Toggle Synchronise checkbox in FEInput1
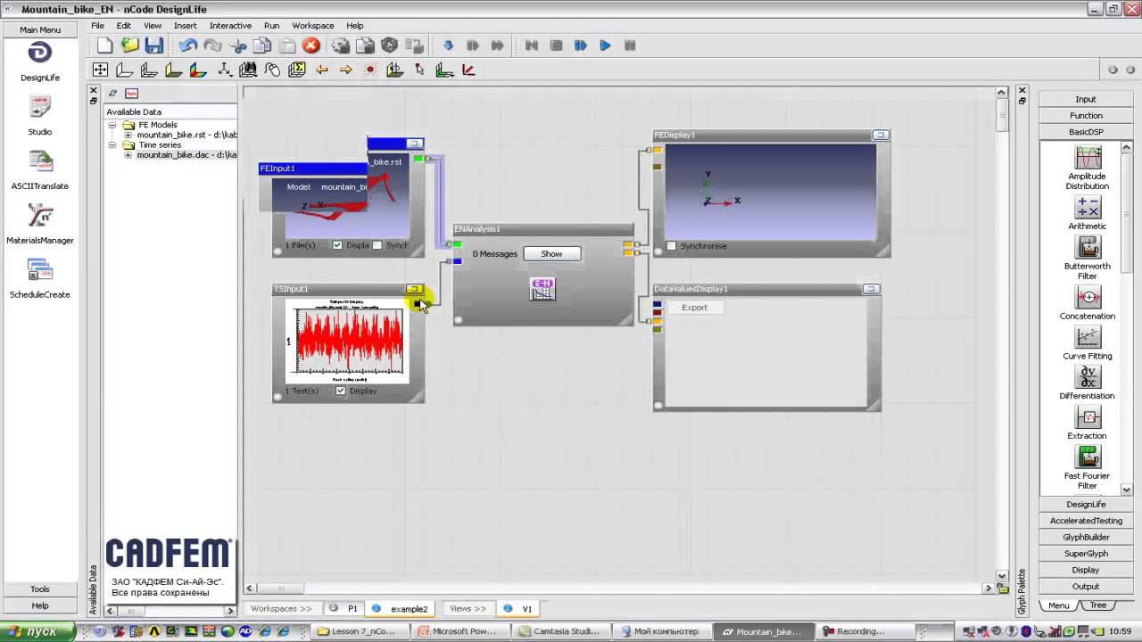The image size is (1142, 642). (377, 245)
